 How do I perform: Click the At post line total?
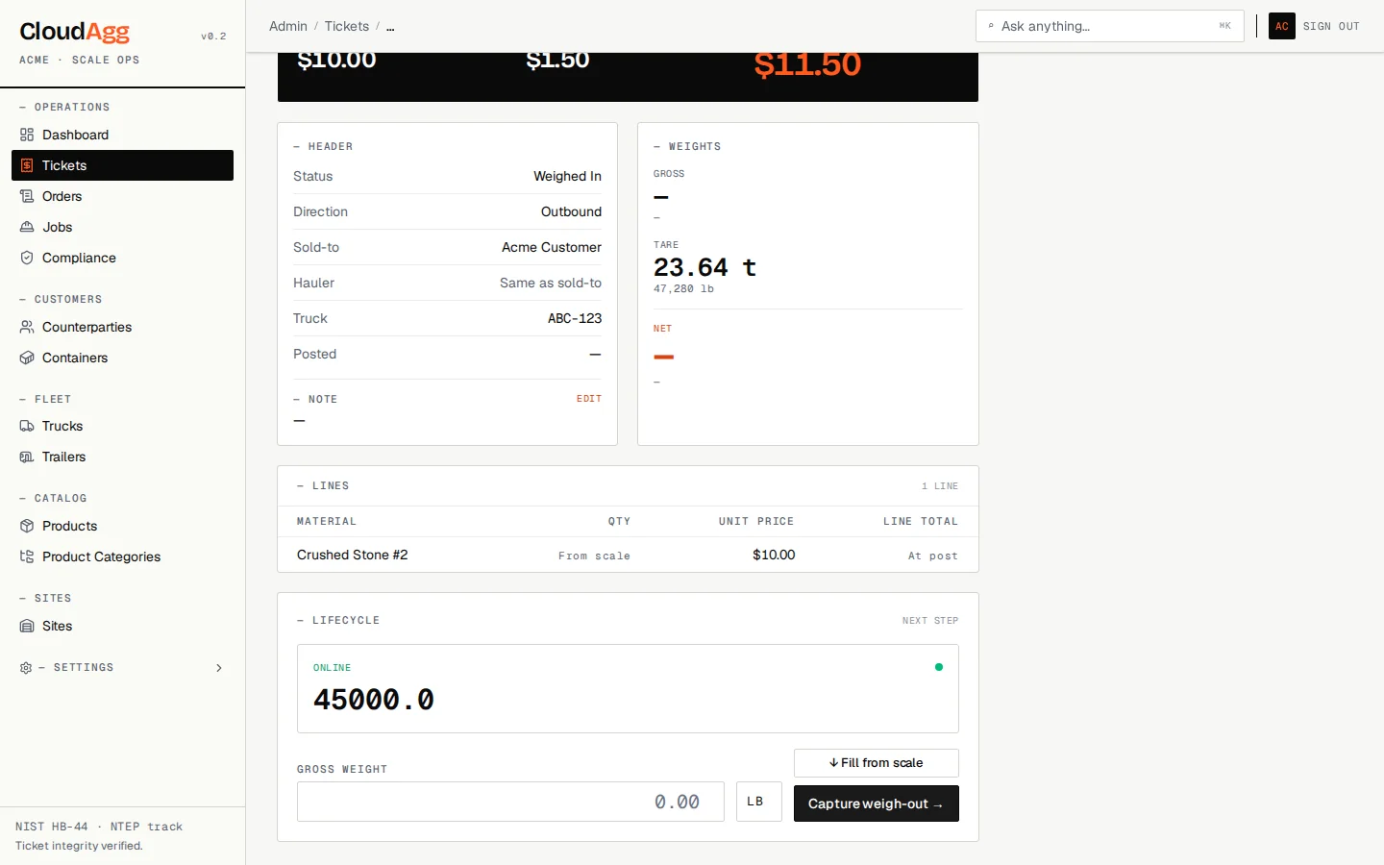tap(933, 556)
